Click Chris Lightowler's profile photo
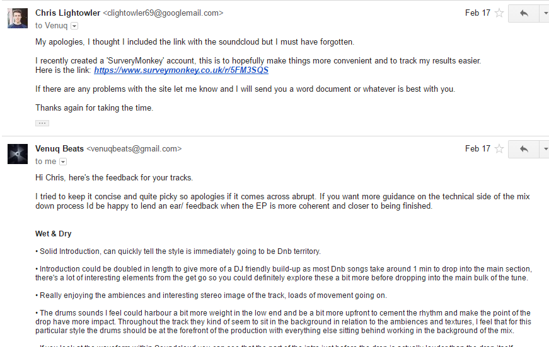Viewport: 549px width, 347px height. click(x=18, y=18)
